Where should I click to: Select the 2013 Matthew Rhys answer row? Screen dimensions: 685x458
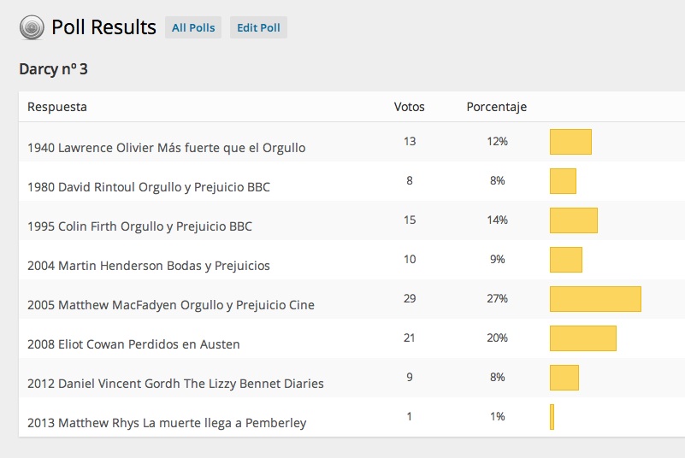[x=167, y=423]
